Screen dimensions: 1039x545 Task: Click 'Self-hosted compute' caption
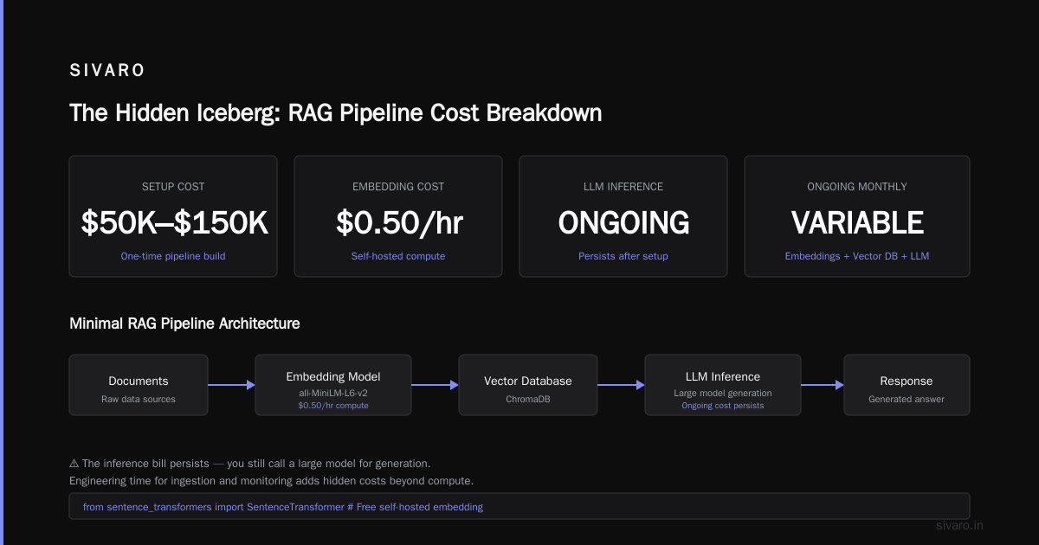click(x=398, y=256)
